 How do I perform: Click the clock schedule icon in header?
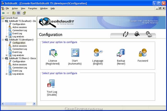click(x=149, y=34)
